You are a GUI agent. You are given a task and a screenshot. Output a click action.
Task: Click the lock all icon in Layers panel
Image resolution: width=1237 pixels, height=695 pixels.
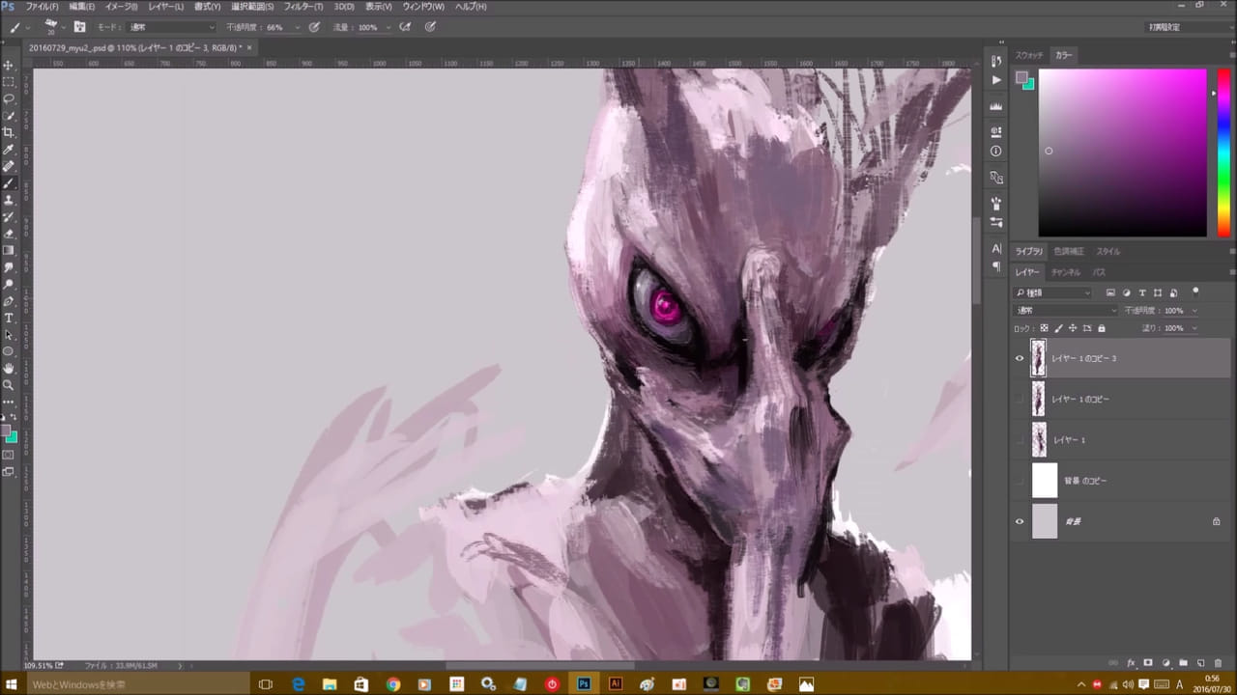coord(1101,328)
